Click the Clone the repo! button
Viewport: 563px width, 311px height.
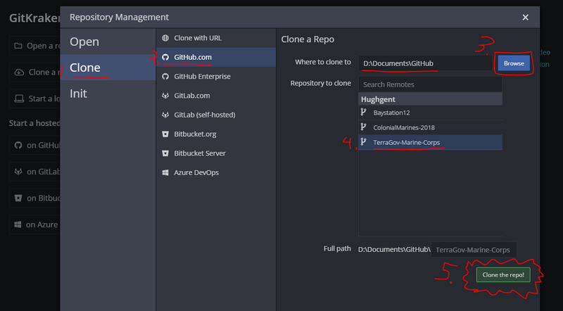point(503,274)
